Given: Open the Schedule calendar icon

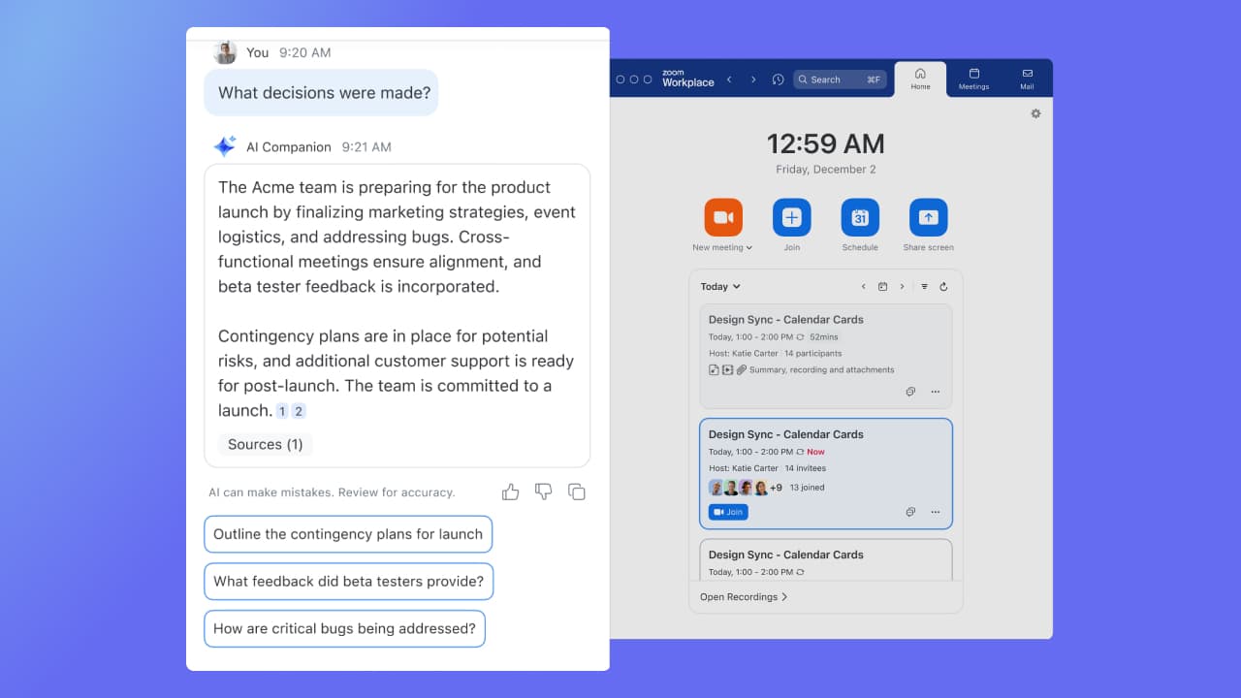Looking at the screenshot, I should [860, 217].
